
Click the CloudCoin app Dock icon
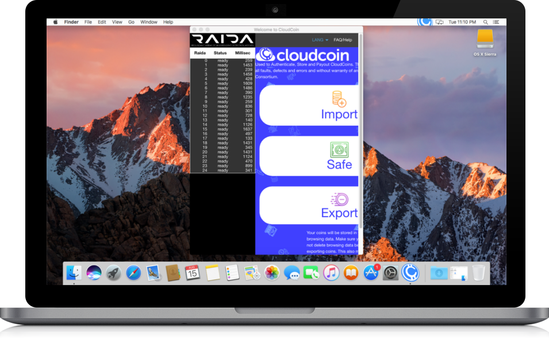point(410,273)
